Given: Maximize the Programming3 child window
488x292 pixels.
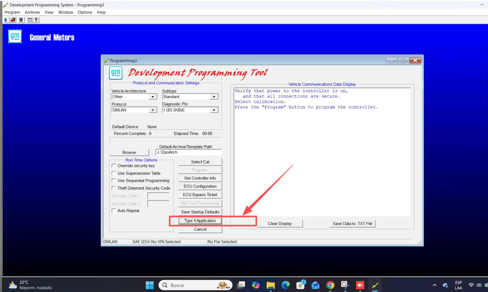Looking at the screenshot, I should pos(403,61).
